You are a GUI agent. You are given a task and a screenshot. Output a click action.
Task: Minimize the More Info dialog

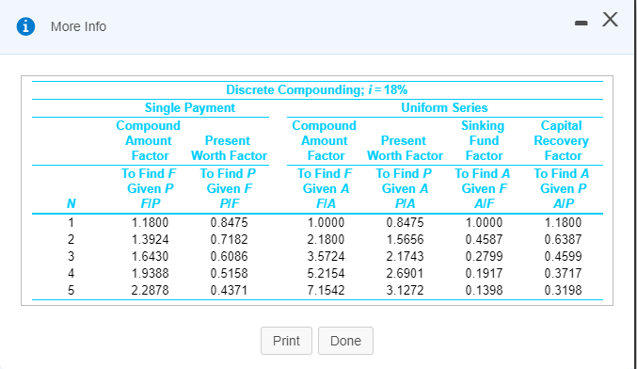click(x=581, y=24)
